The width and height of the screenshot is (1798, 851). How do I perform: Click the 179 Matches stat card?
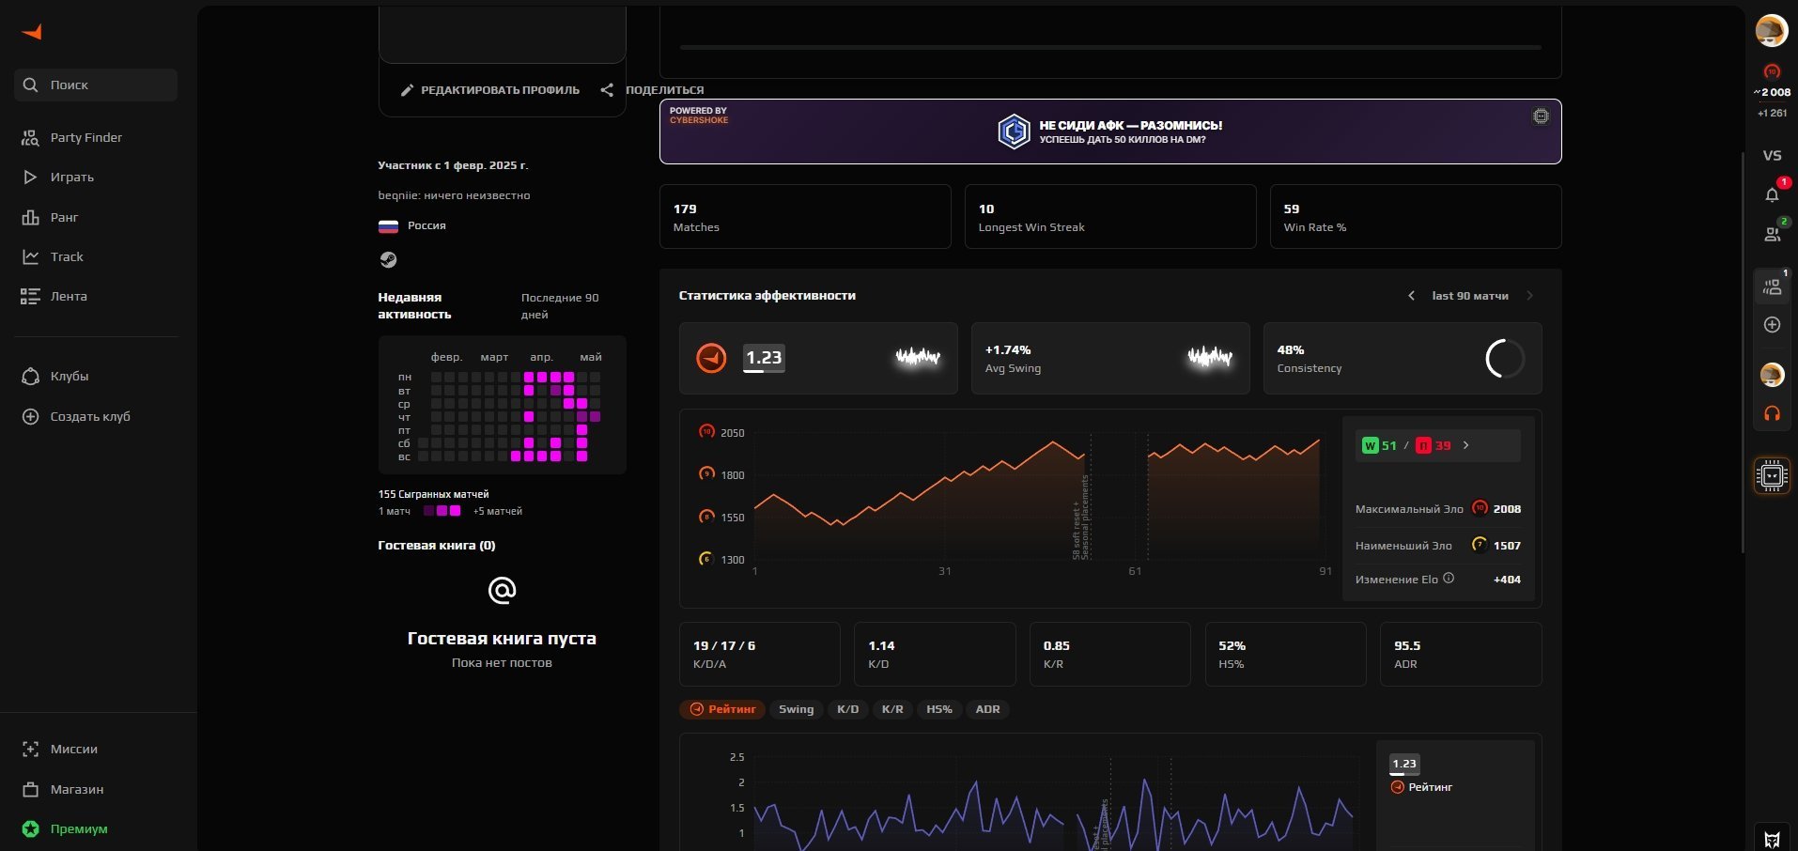click(805, 217)
